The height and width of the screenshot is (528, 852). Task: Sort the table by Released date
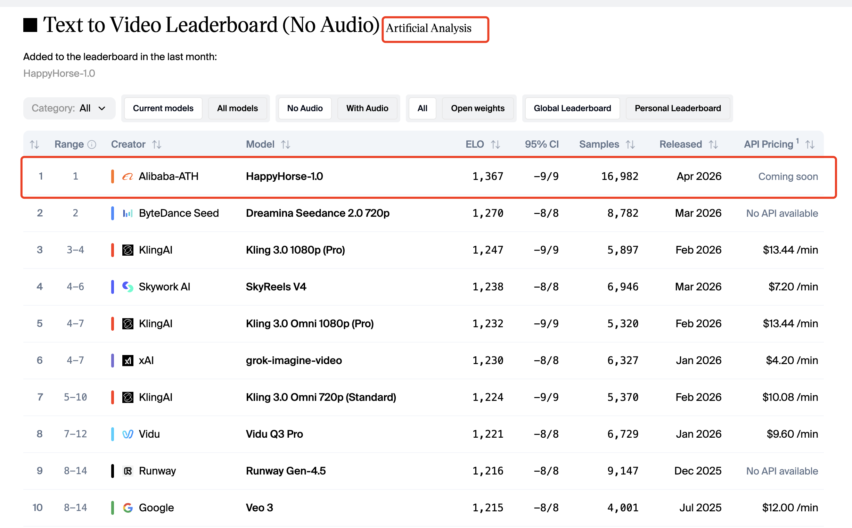[x=713, y=144]
